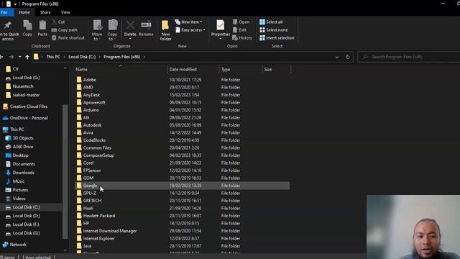Navigate forward with the arrow button
The width and height of the screenshot is (460, 259).
(x=11, y=57)
